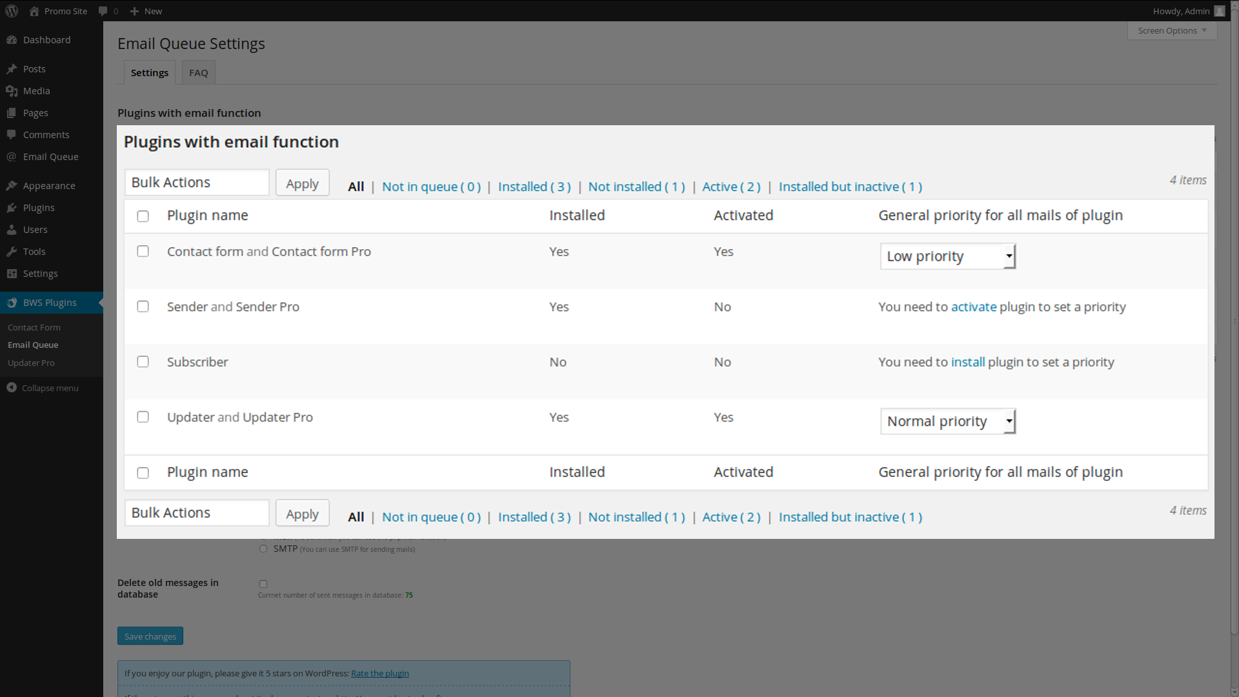Expand the Screen Options panel
Image resolution: width=1239 pixels, height=697 pixels.
coord(1172,30)
